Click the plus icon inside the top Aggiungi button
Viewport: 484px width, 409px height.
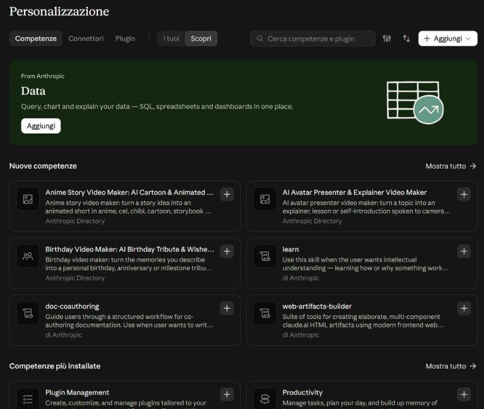(x=427, y=39)
